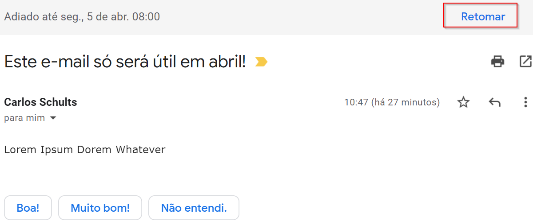Print this email with the printer icon
The height and width of the screenshot is (221, 533).
click(497, 62)
